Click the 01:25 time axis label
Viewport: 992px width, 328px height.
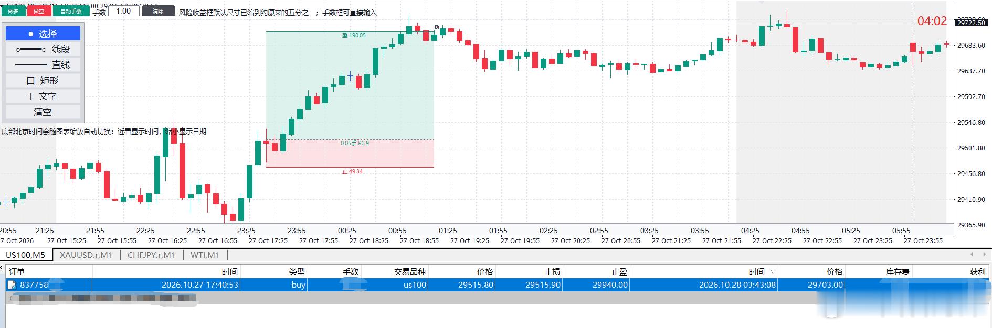click(x=448, y=231)
